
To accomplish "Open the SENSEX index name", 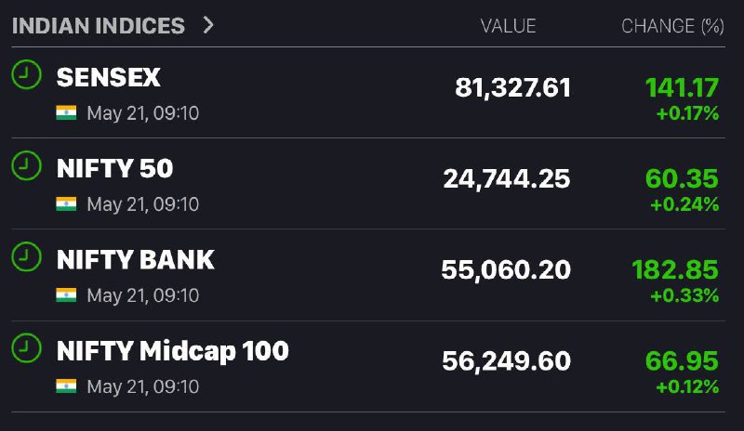I will point(108,77).
